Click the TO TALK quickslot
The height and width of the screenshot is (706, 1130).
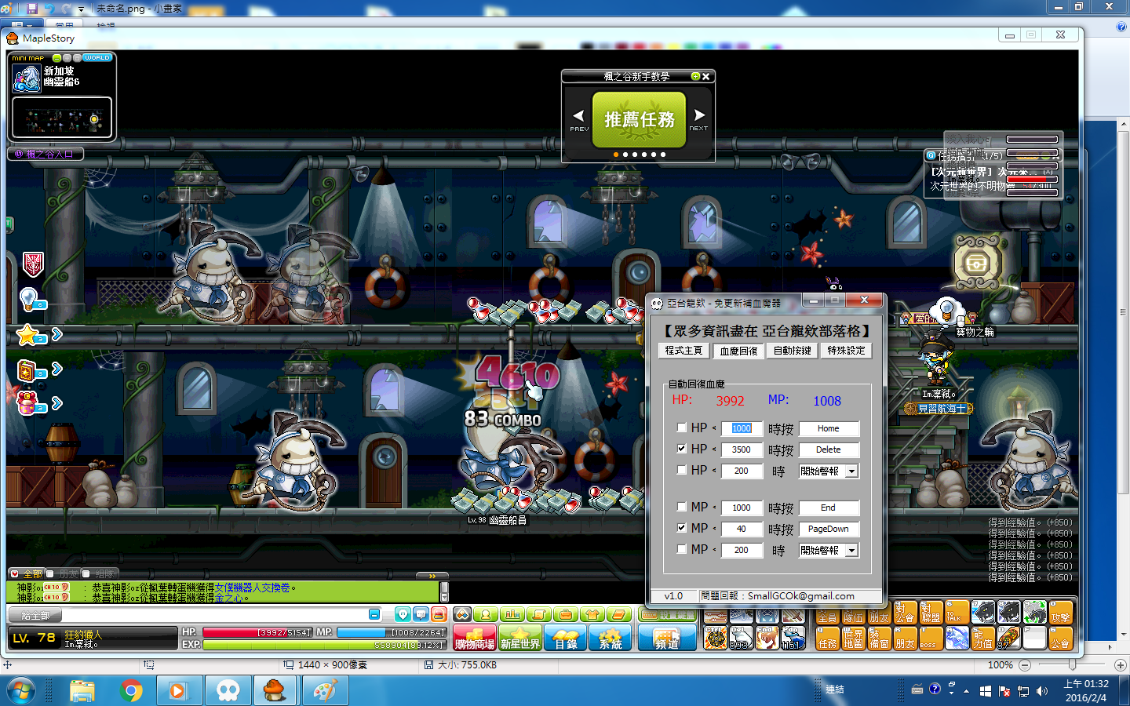[x=957, y=613]
